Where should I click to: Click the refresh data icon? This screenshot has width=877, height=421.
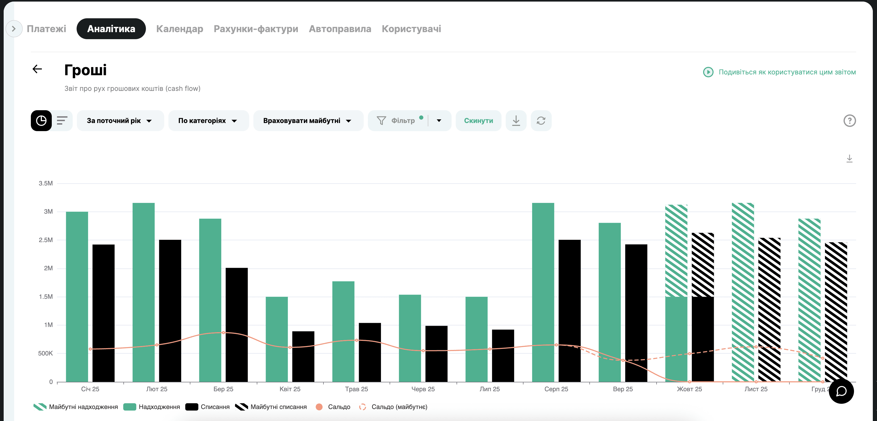pos(541,121)
